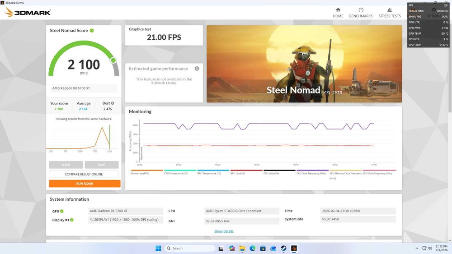Toggle the GPU Clock Frequency legend item

[x=379, y=172]
